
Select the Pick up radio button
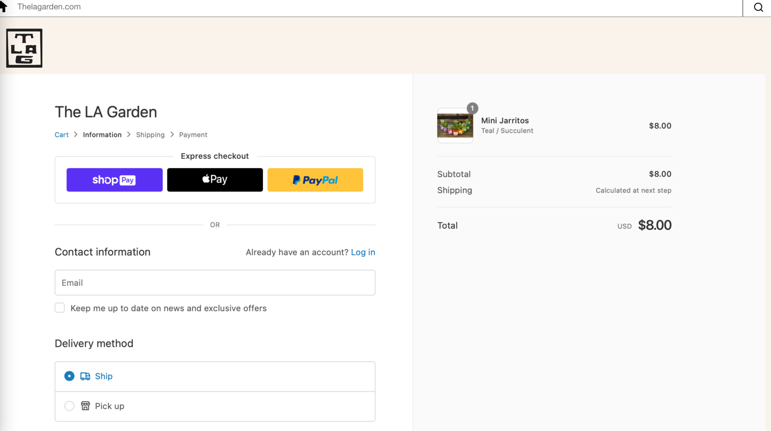click(x=69, y=406)
